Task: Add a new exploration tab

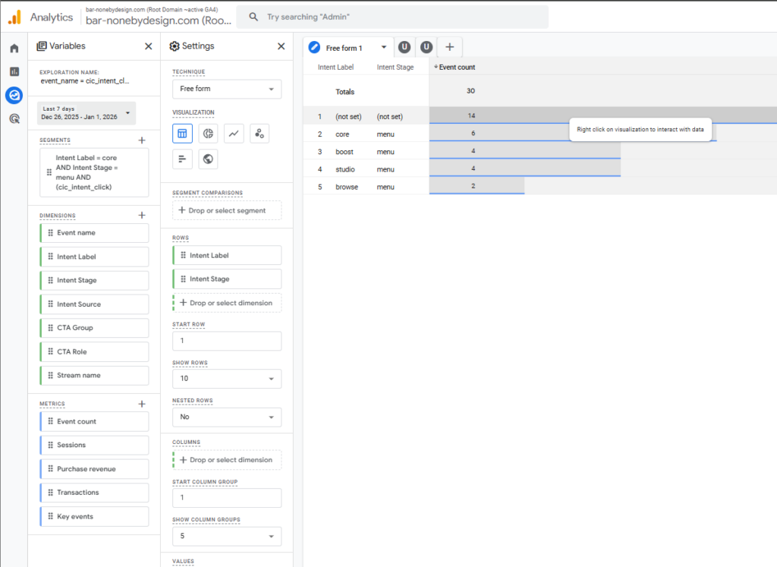Action: pyautogui.click(x=449, y=47)
